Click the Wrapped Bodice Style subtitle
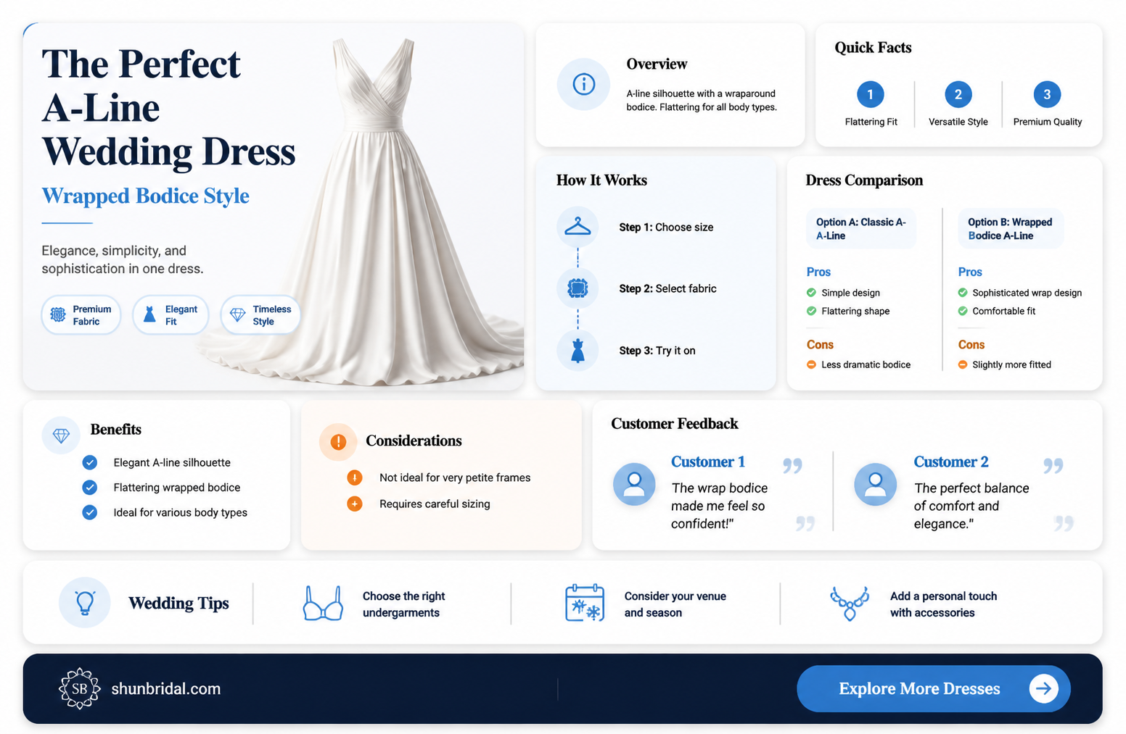Viewport: 1126px width, 734px height. (x=145, y=196)
